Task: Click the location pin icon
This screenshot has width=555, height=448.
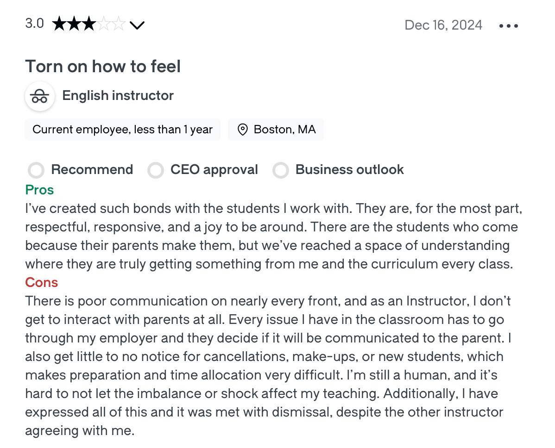Action: 242,130
